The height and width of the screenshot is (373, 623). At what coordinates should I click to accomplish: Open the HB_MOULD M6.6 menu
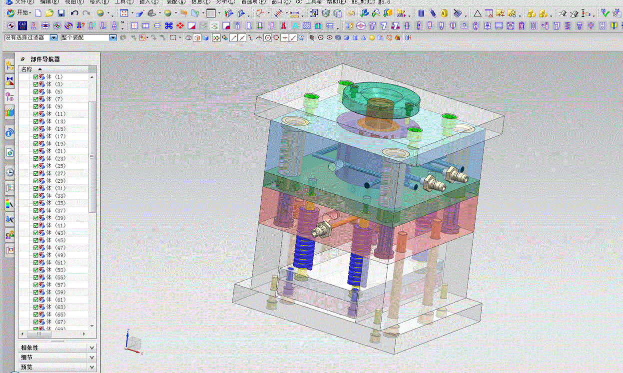click(371, 2)
